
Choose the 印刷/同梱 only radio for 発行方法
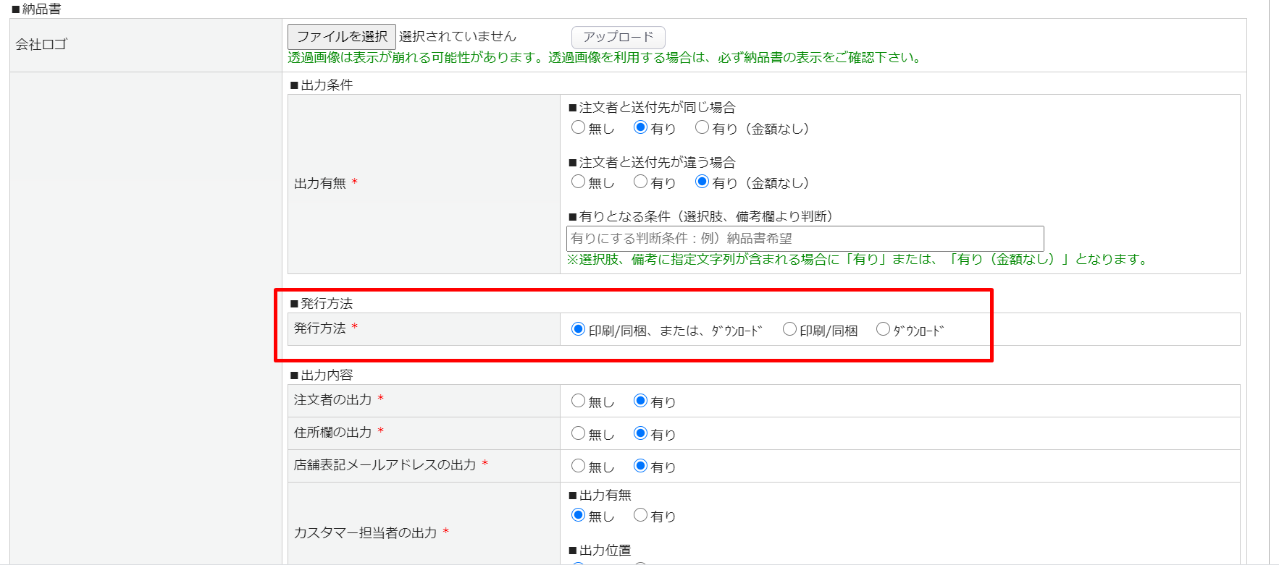pyautogui.click(x=789, y=330)
